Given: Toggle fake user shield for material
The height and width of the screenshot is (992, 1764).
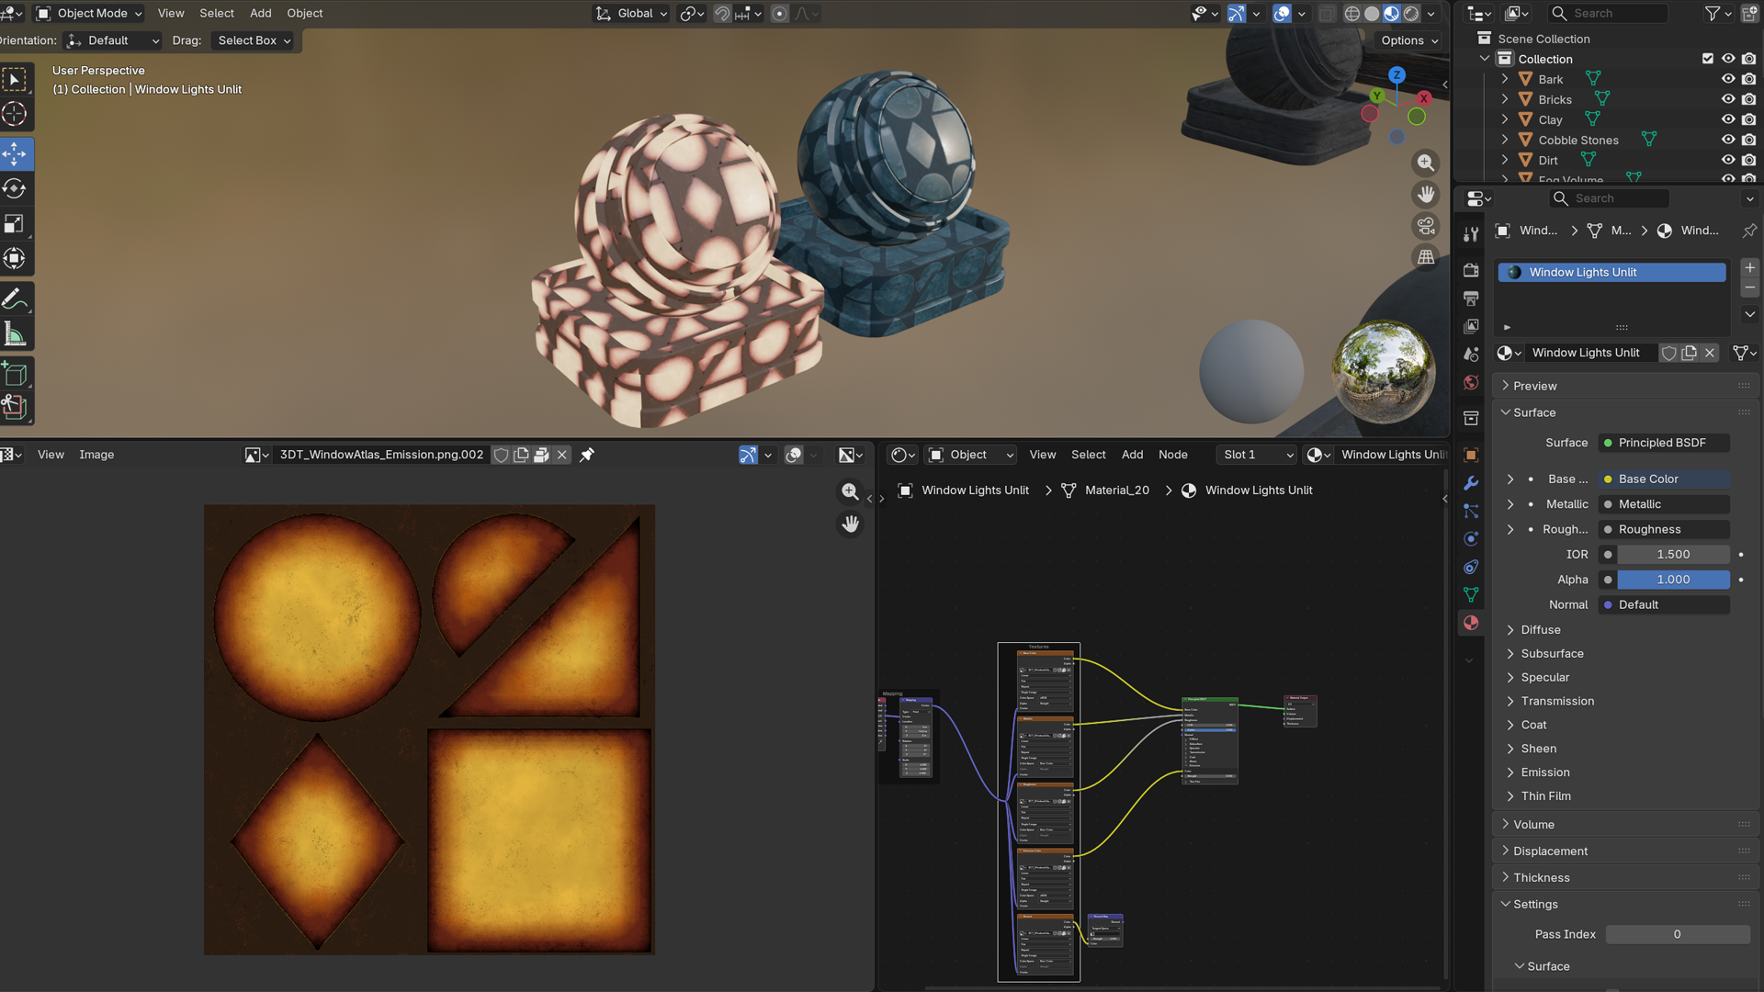Looking at the screenshot, I should pyautogui.click(x=1668, y=353).
